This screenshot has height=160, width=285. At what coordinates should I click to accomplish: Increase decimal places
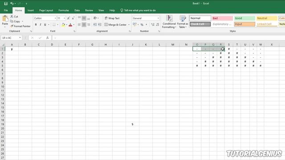point(153,24)
